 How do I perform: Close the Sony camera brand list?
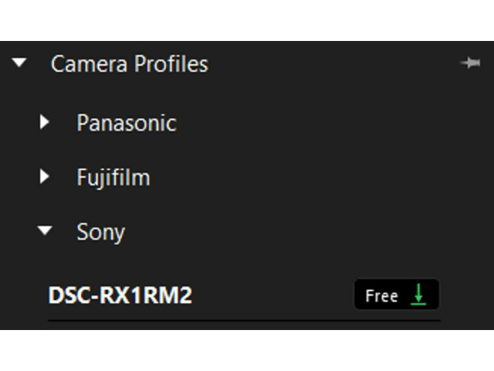45,230
